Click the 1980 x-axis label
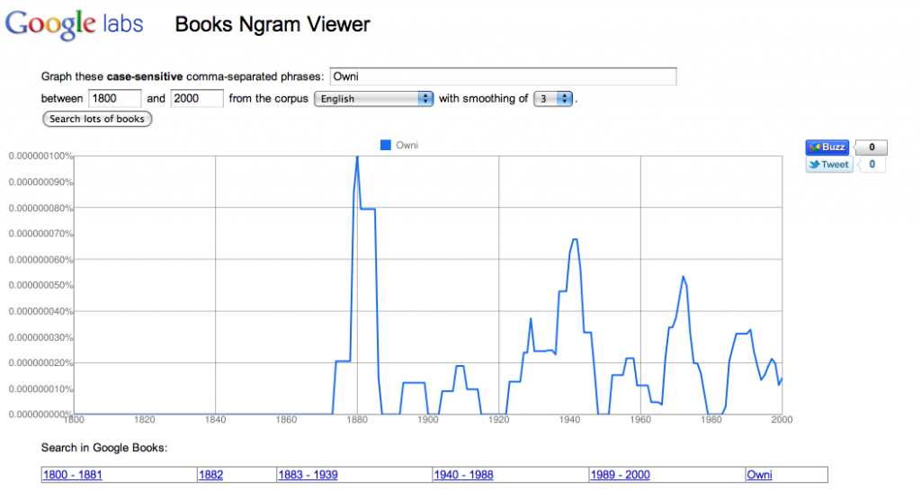Screen dimensions: 921x490 [x=711, y=420]
